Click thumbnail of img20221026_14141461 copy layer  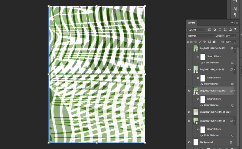pos(196,112)
